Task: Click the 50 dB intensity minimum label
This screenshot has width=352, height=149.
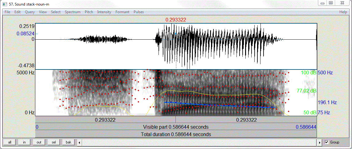Action: click(310, 112)
